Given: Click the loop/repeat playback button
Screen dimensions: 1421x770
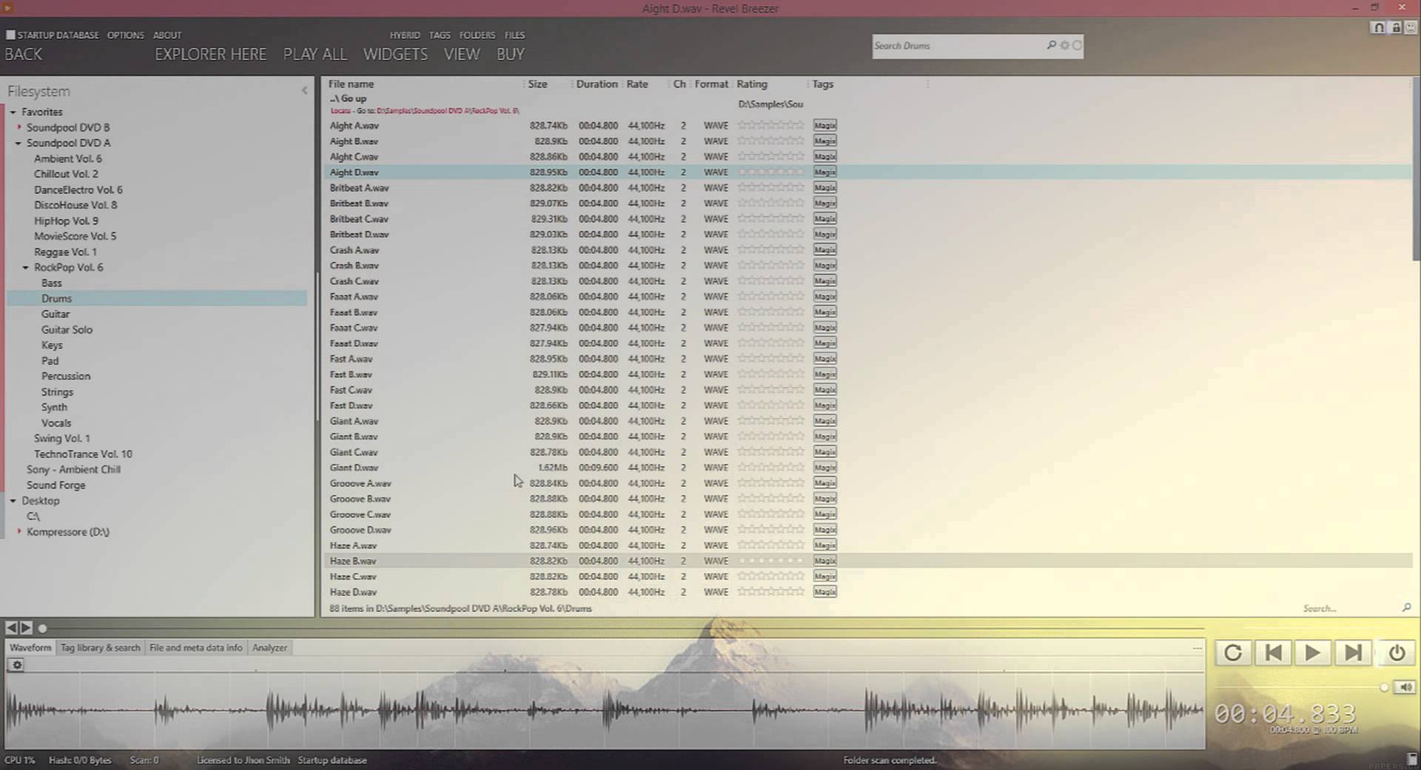Looking at the screenshot, I should click(x=1233, y=653).
